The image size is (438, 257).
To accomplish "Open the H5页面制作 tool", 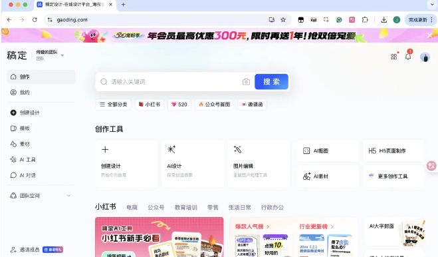I will (x=394, y=150).
